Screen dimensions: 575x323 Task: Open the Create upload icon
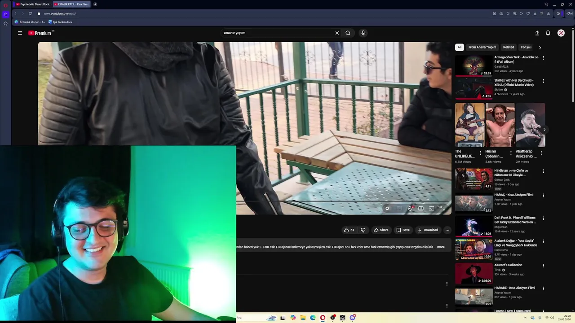(537, 33)
